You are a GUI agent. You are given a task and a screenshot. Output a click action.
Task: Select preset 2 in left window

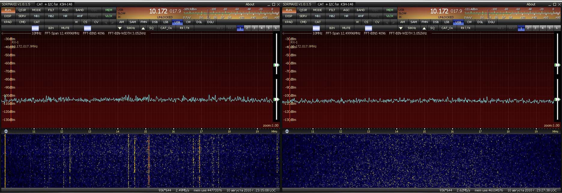tap(247, 28)
